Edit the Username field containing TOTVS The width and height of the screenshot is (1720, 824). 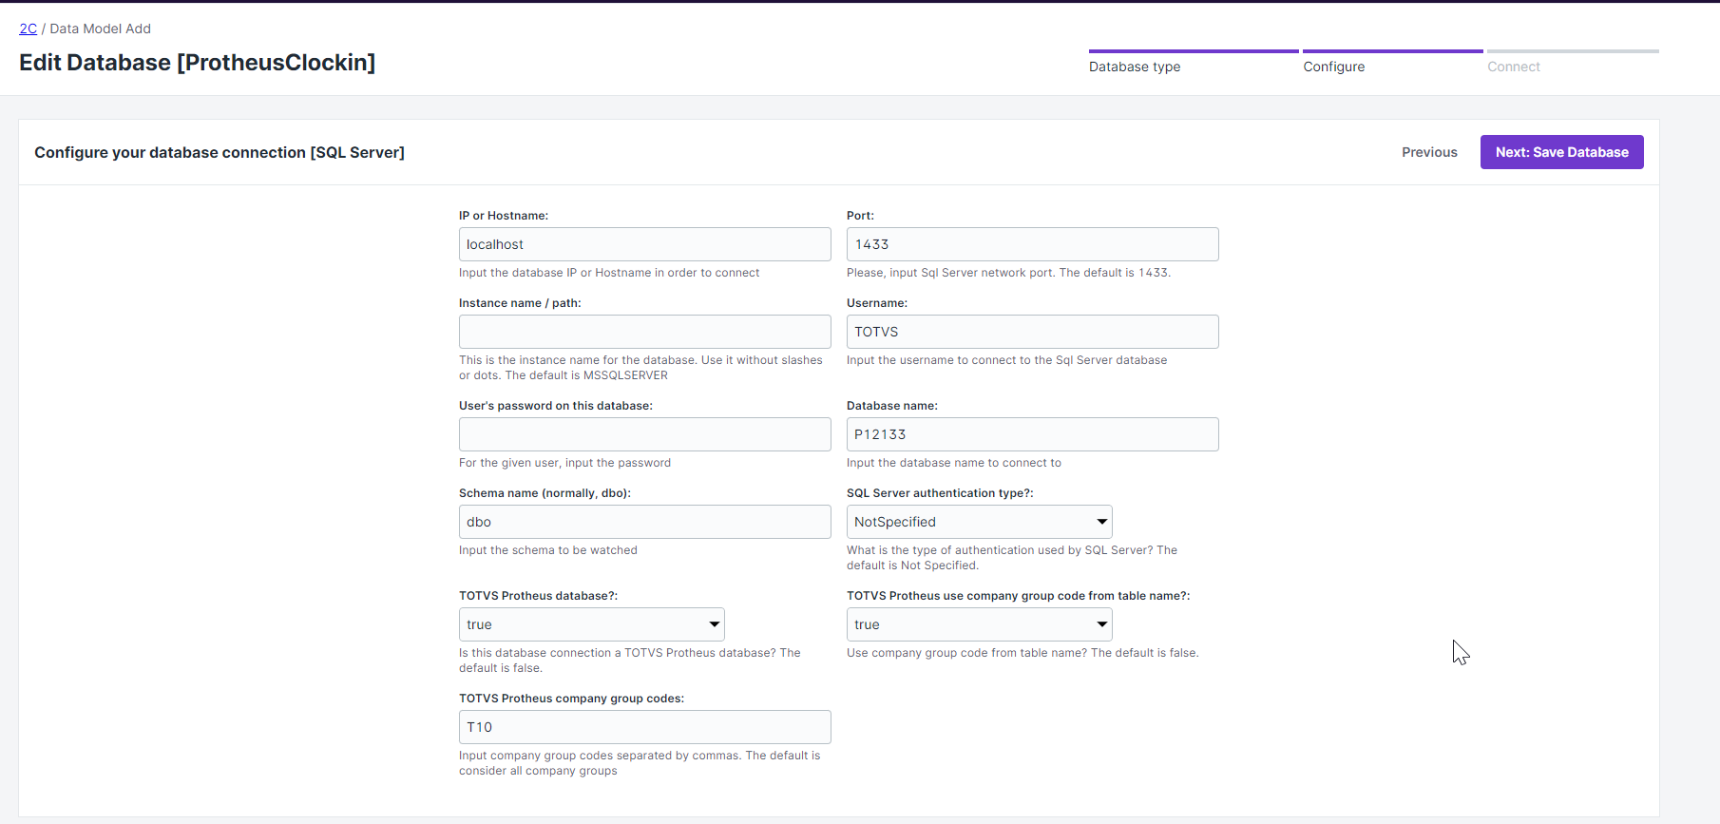(1032, 332)
